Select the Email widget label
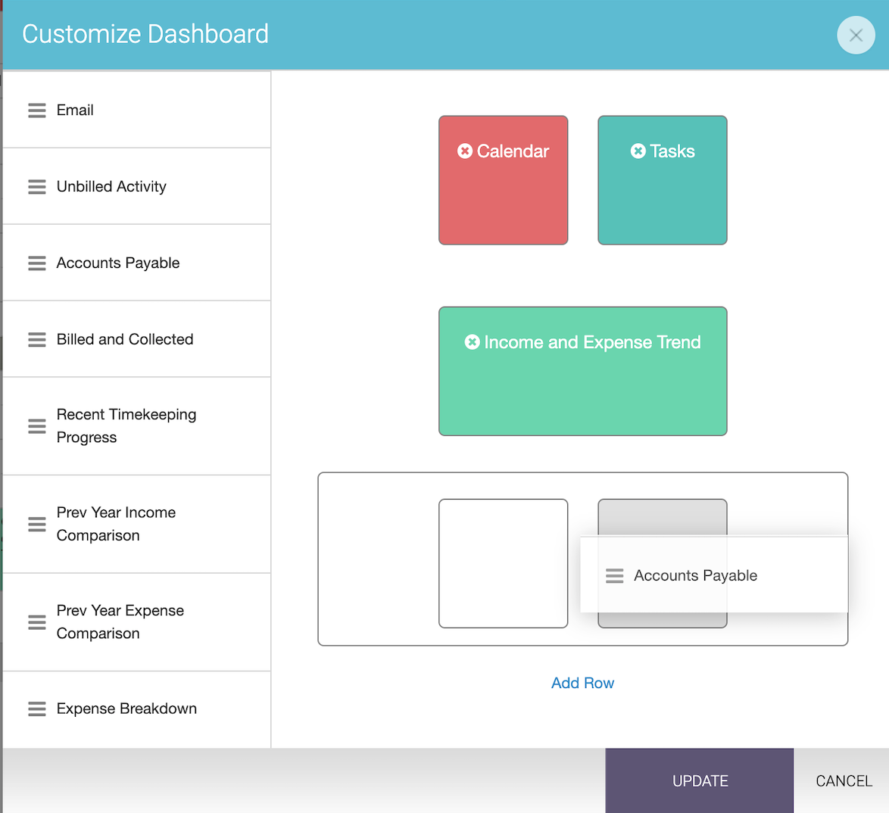The height and width of the screenshot is (813, 889). [75, 110]
